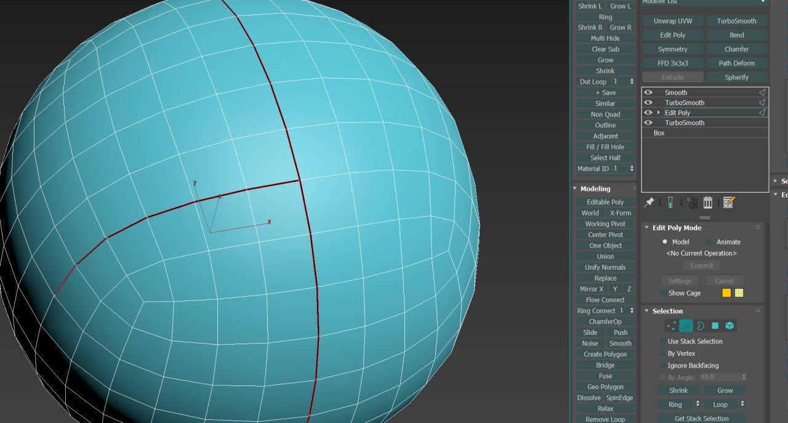Screen dimensions: 788x423
Task: Click the arrow icon on Smooth modifier row
Action: tap(762, 92)
